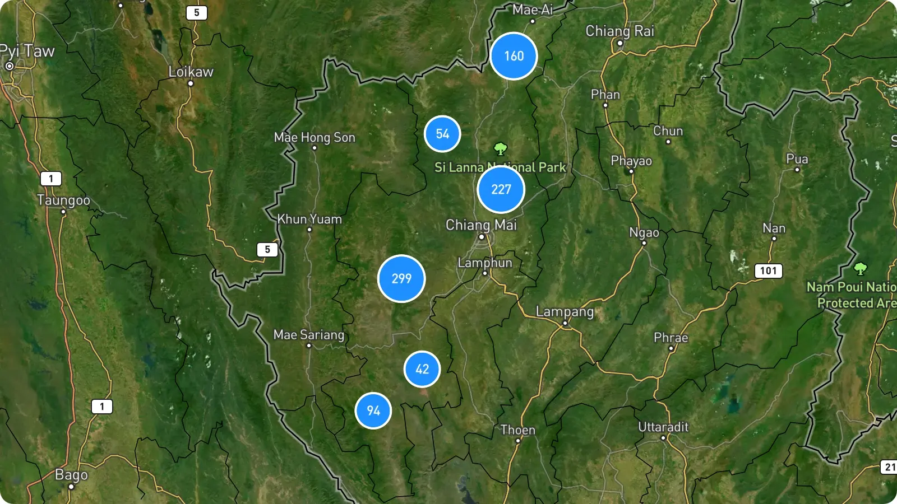The image size is (897, 504).
Task: Click the Mae Hong Son label
Action: point(315,137)
